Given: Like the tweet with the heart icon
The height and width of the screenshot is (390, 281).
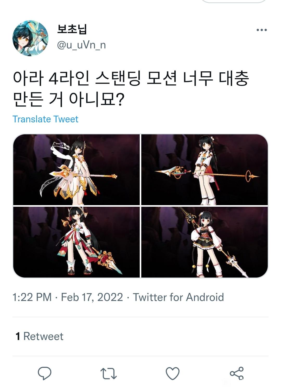Looking at the screenshot, I should coord(173,374).
